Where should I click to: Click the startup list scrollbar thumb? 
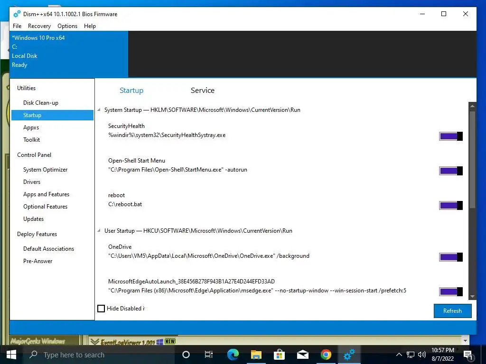pos(472,159)
